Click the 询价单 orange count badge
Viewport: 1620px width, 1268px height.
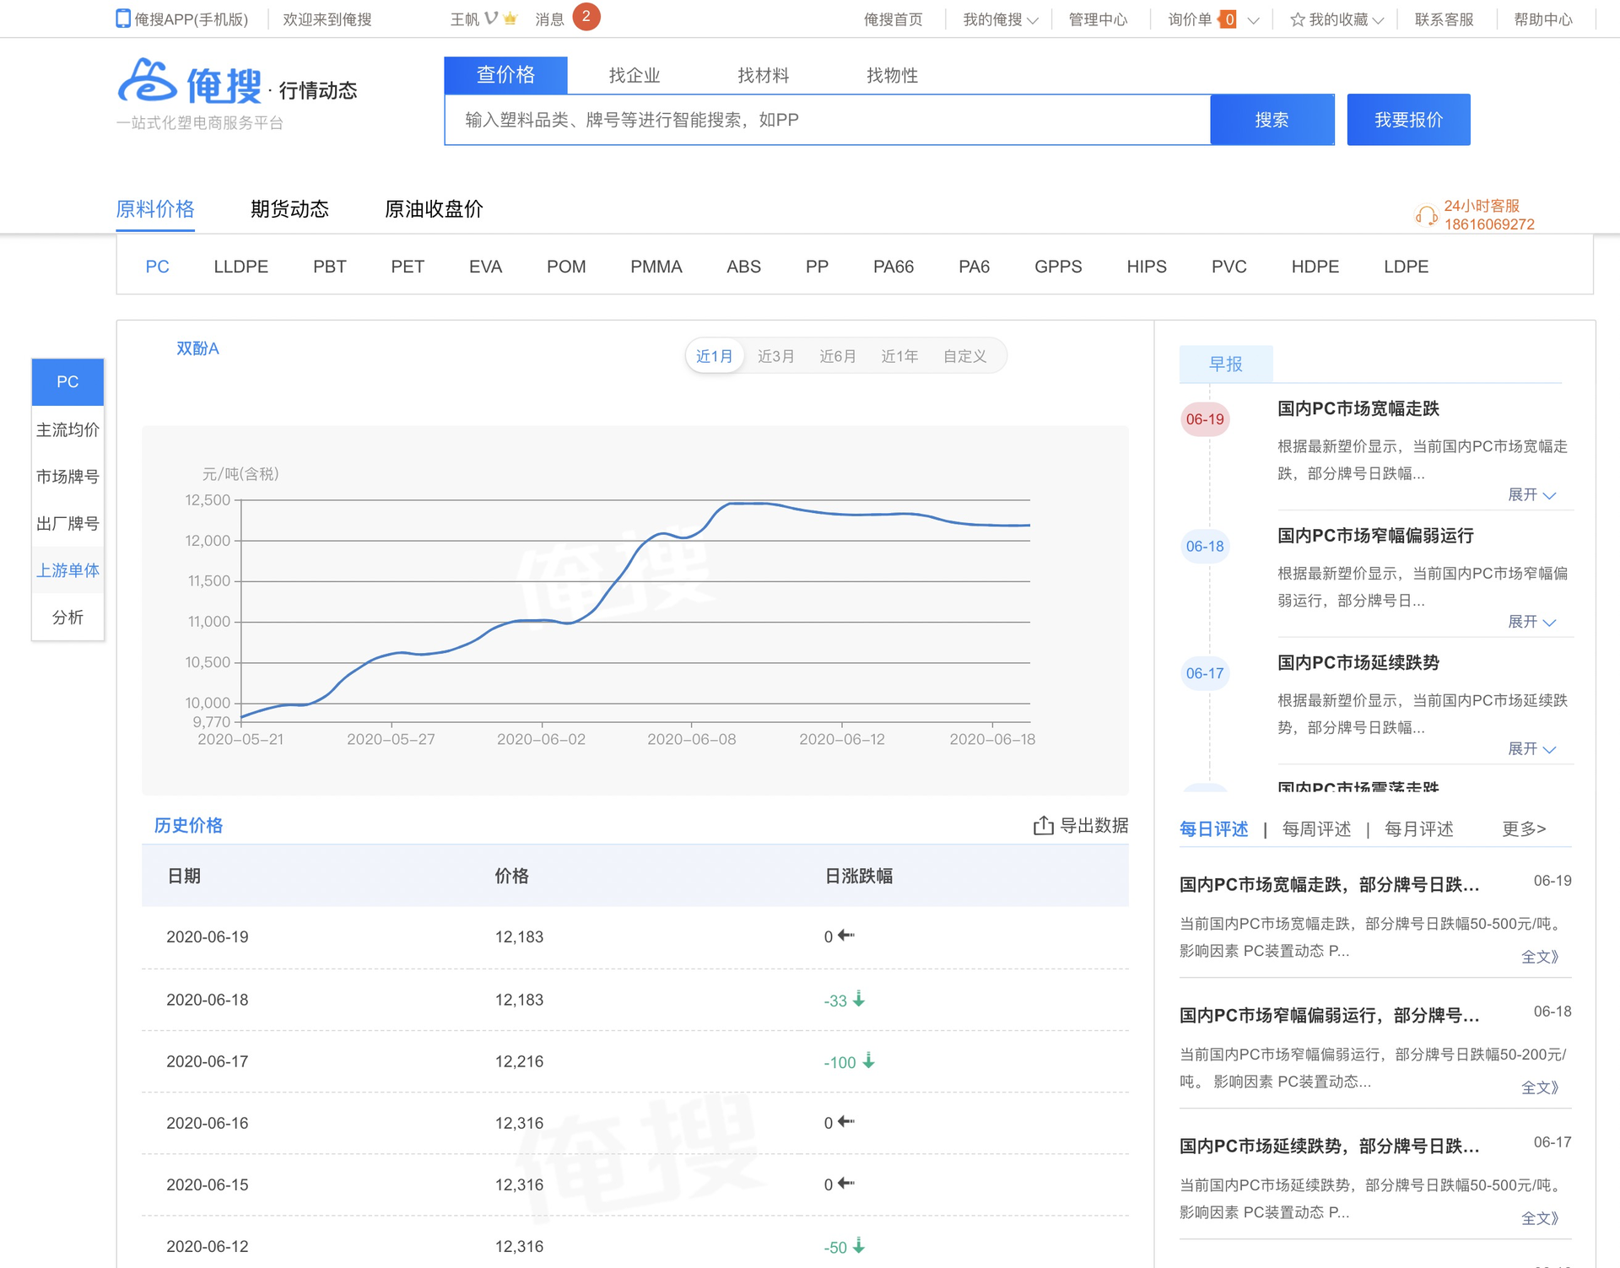point(1228,19)
